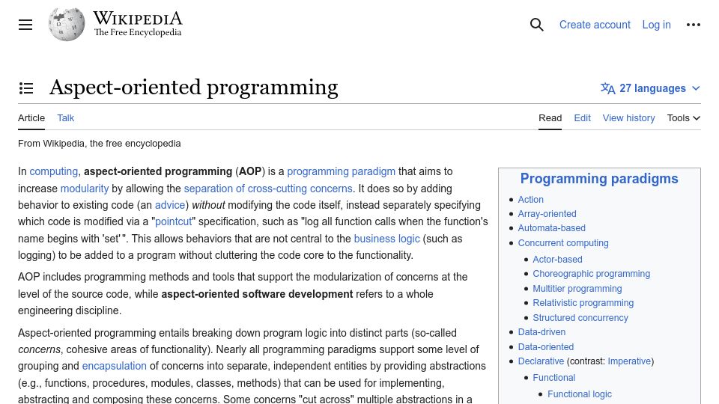The height and width of the screenshot is (404, 719).
Task: Open Choreographic programming link
Action: (591, 274)
